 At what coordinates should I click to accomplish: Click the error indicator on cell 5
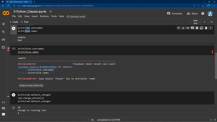click(x=8, y=48)
